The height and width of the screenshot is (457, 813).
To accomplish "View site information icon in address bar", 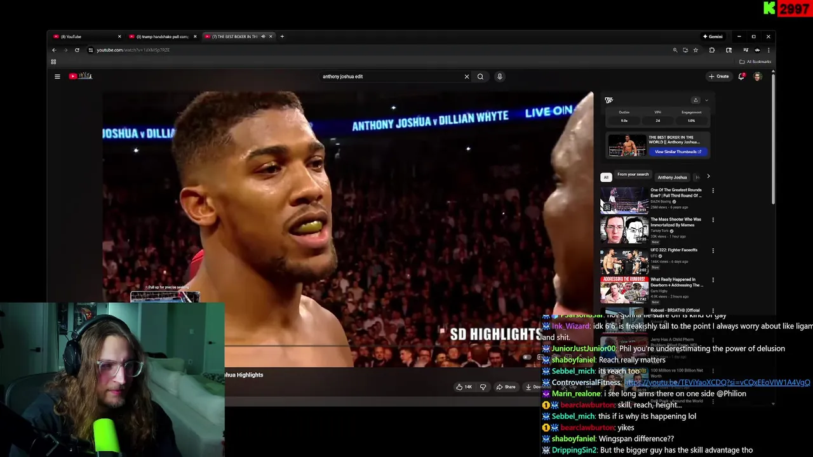I will 91,50.
